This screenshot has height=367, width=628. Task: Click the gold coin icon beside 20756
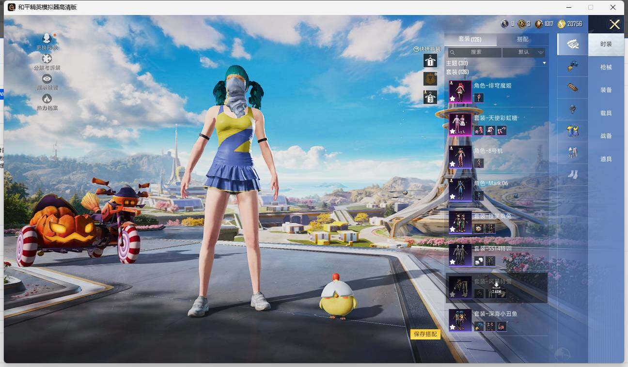click(562, 24)
